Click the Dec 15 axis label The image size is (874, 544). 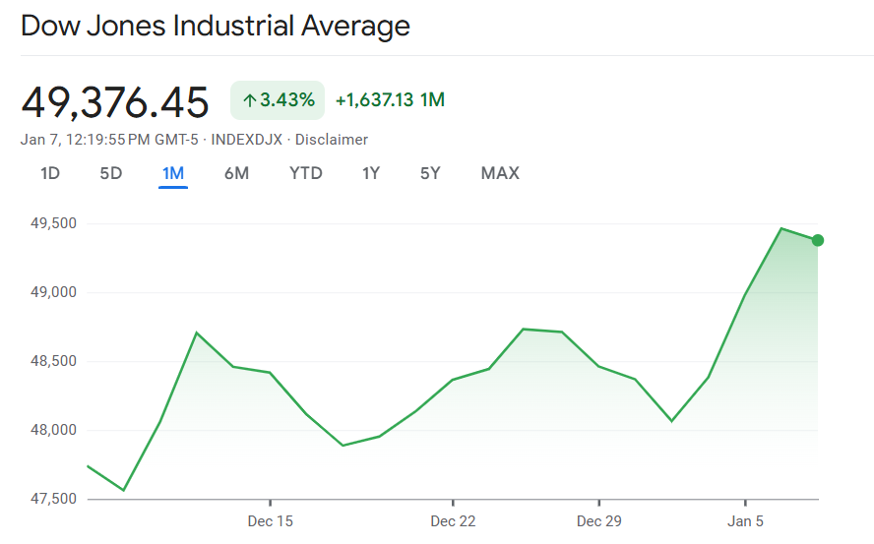(x=271, y=520)
